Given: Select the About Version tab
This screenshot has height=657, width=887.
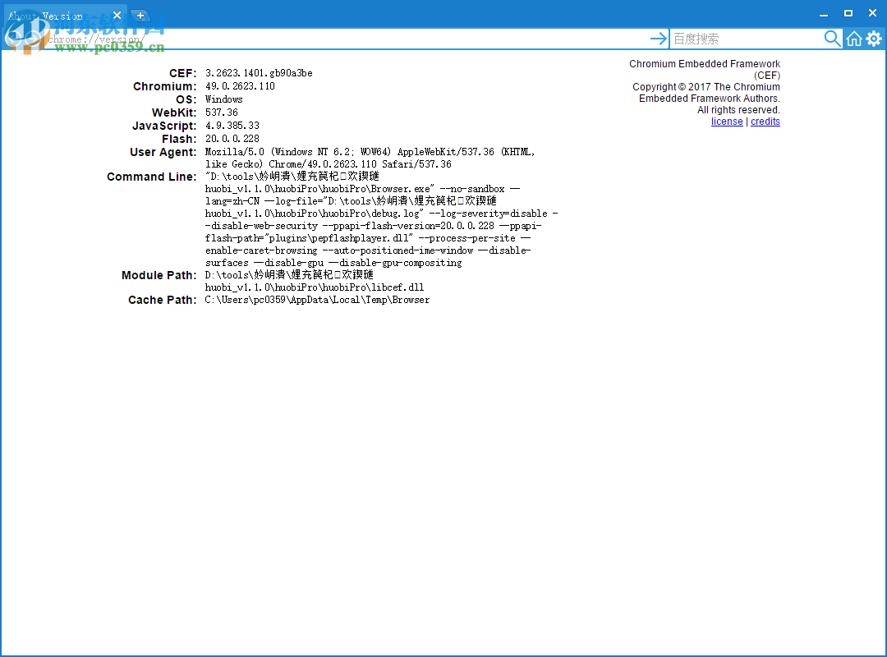Looking at the screenshot, I should [57, 14].
